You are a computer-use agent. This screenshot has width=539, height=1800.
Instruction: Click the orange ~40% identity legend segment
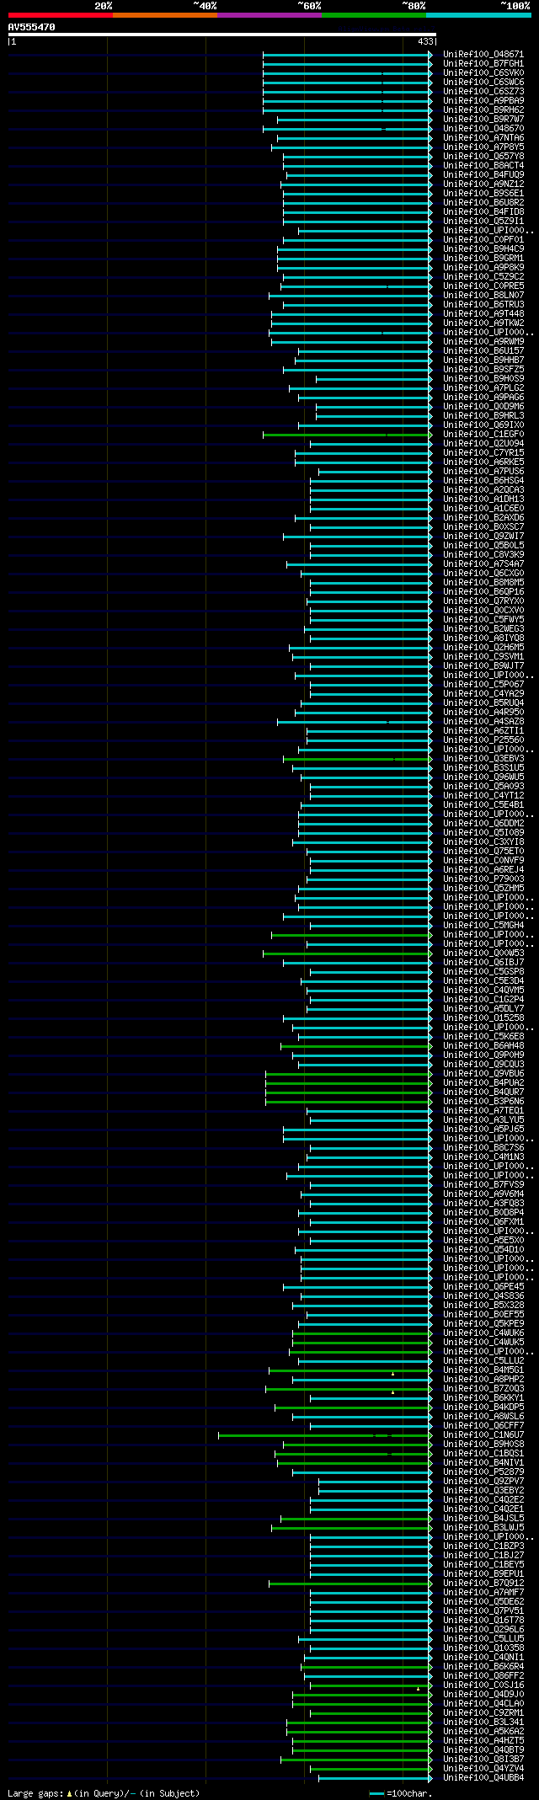pyautogui.click(x=164, y=15)
